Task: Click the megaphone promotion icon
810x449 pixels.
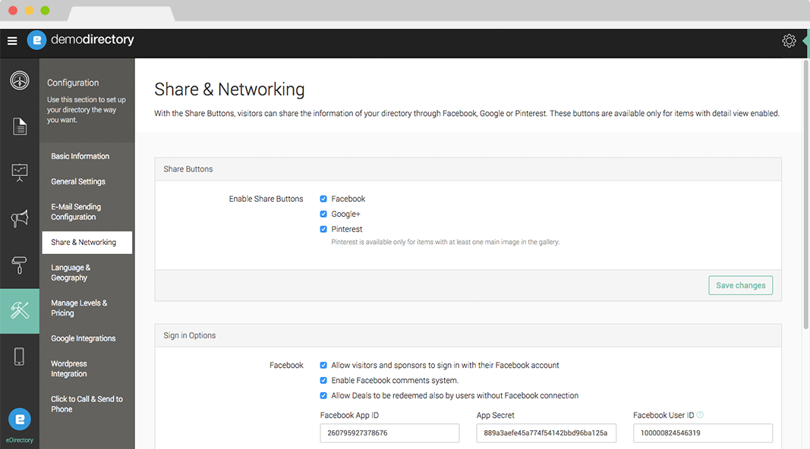Action: pos(20,218)
